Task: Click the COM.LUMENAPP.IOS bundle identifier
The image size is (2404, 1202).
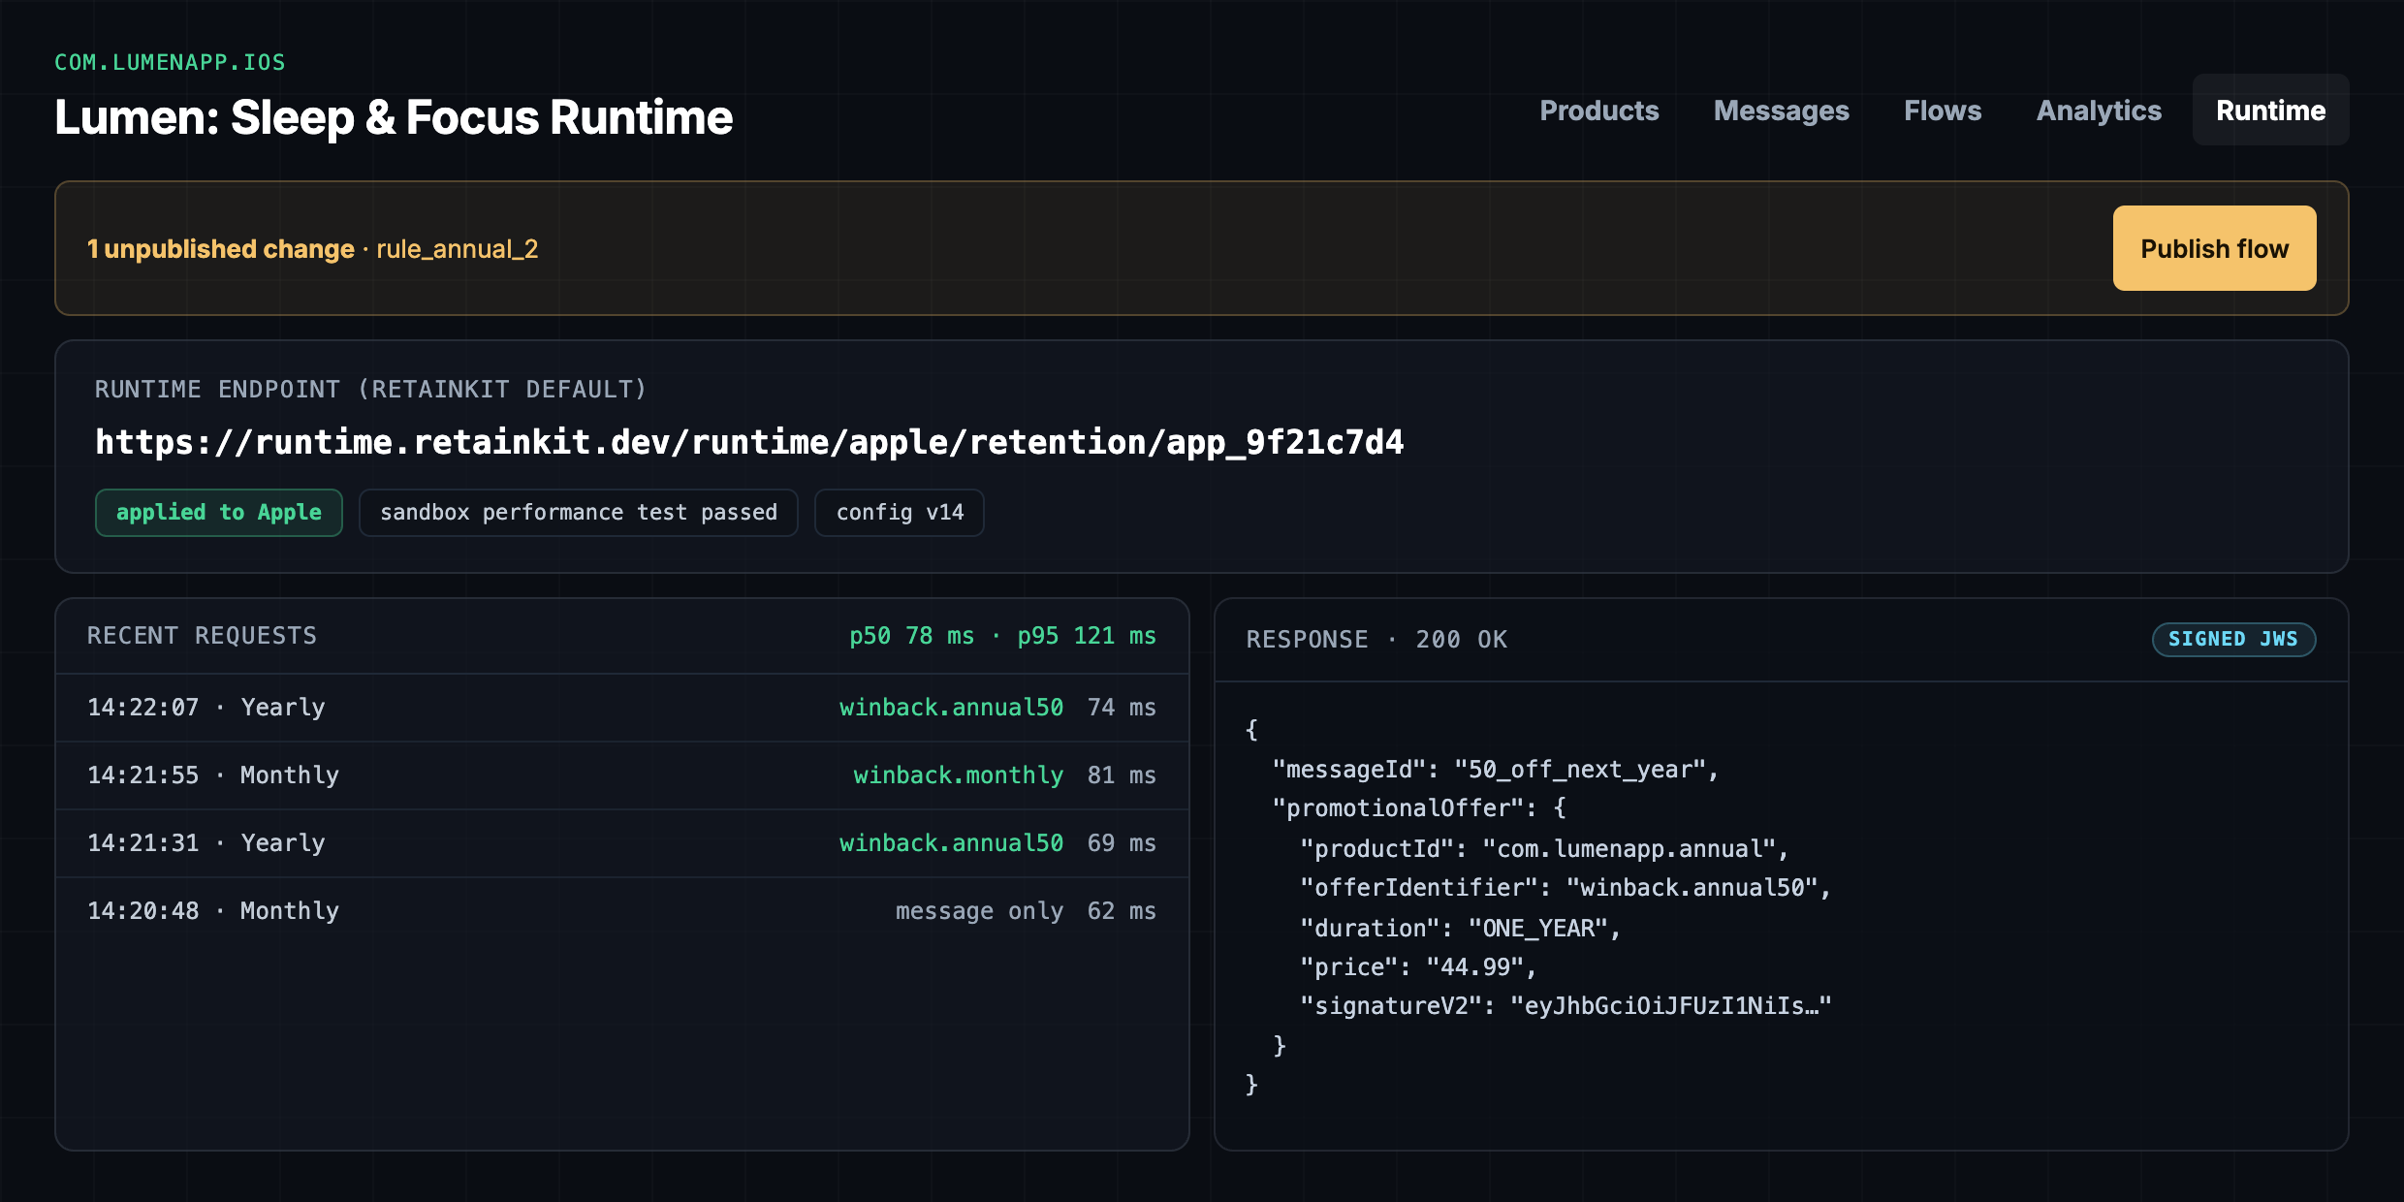Action: pyautogui.click(x=170, y=62)
